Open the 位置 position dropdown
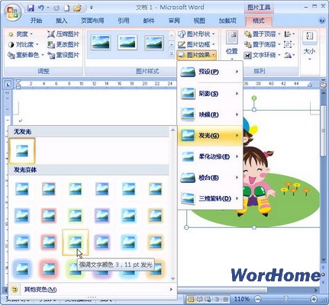The height and width of the screenshot is (305, 329). [x=232, y=46]
